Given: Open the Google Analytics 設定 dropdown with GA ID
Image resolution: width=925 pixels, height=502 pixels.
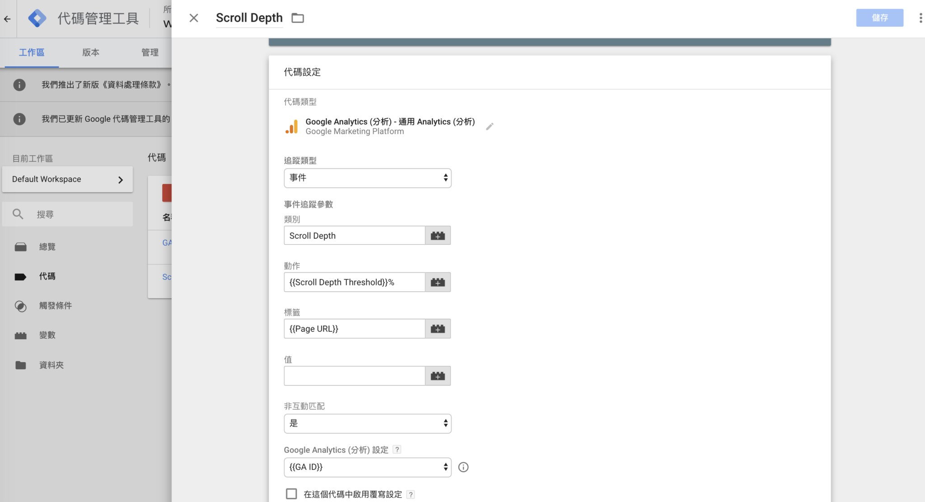Looking at the screenshot, I should coord(367,467).
